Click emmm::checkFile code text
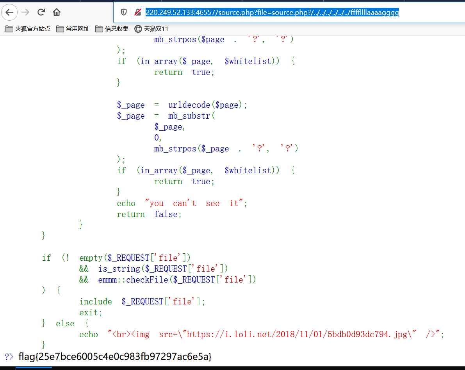Image resolution: width=465 pixels, height=370 pixels. point(133,279)
